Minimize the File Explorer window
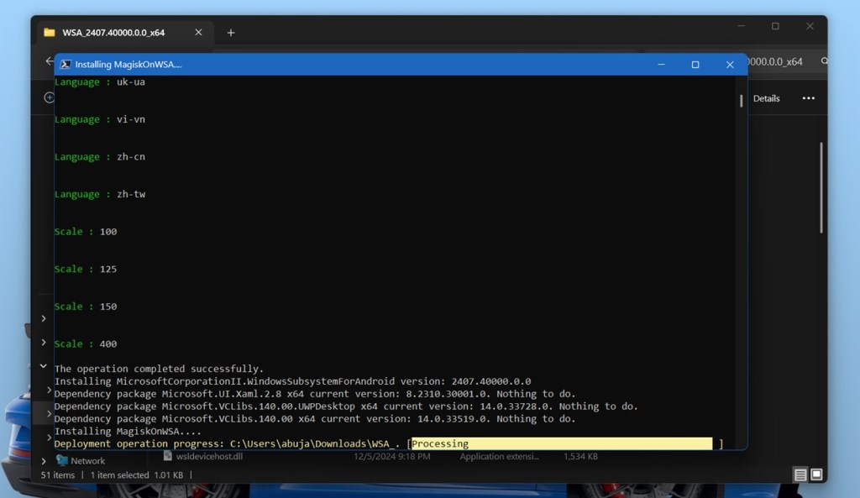The width and height of the screenshot is (860, 498). pos(741,26)
